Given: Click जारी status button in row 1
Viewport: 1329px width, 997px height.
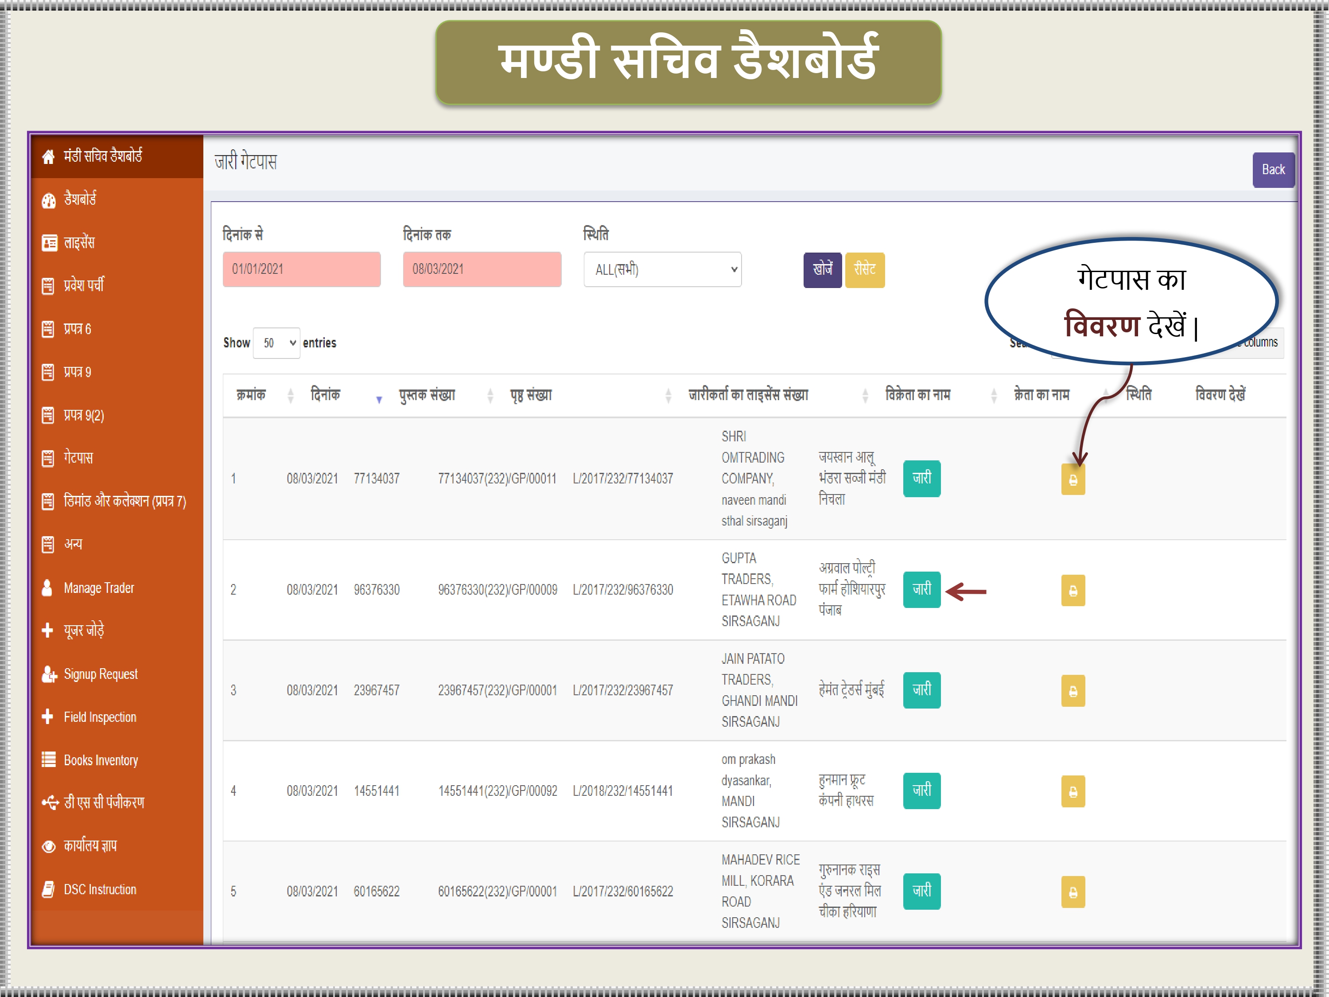Looking at the screenshot, I should coord(921,479).
